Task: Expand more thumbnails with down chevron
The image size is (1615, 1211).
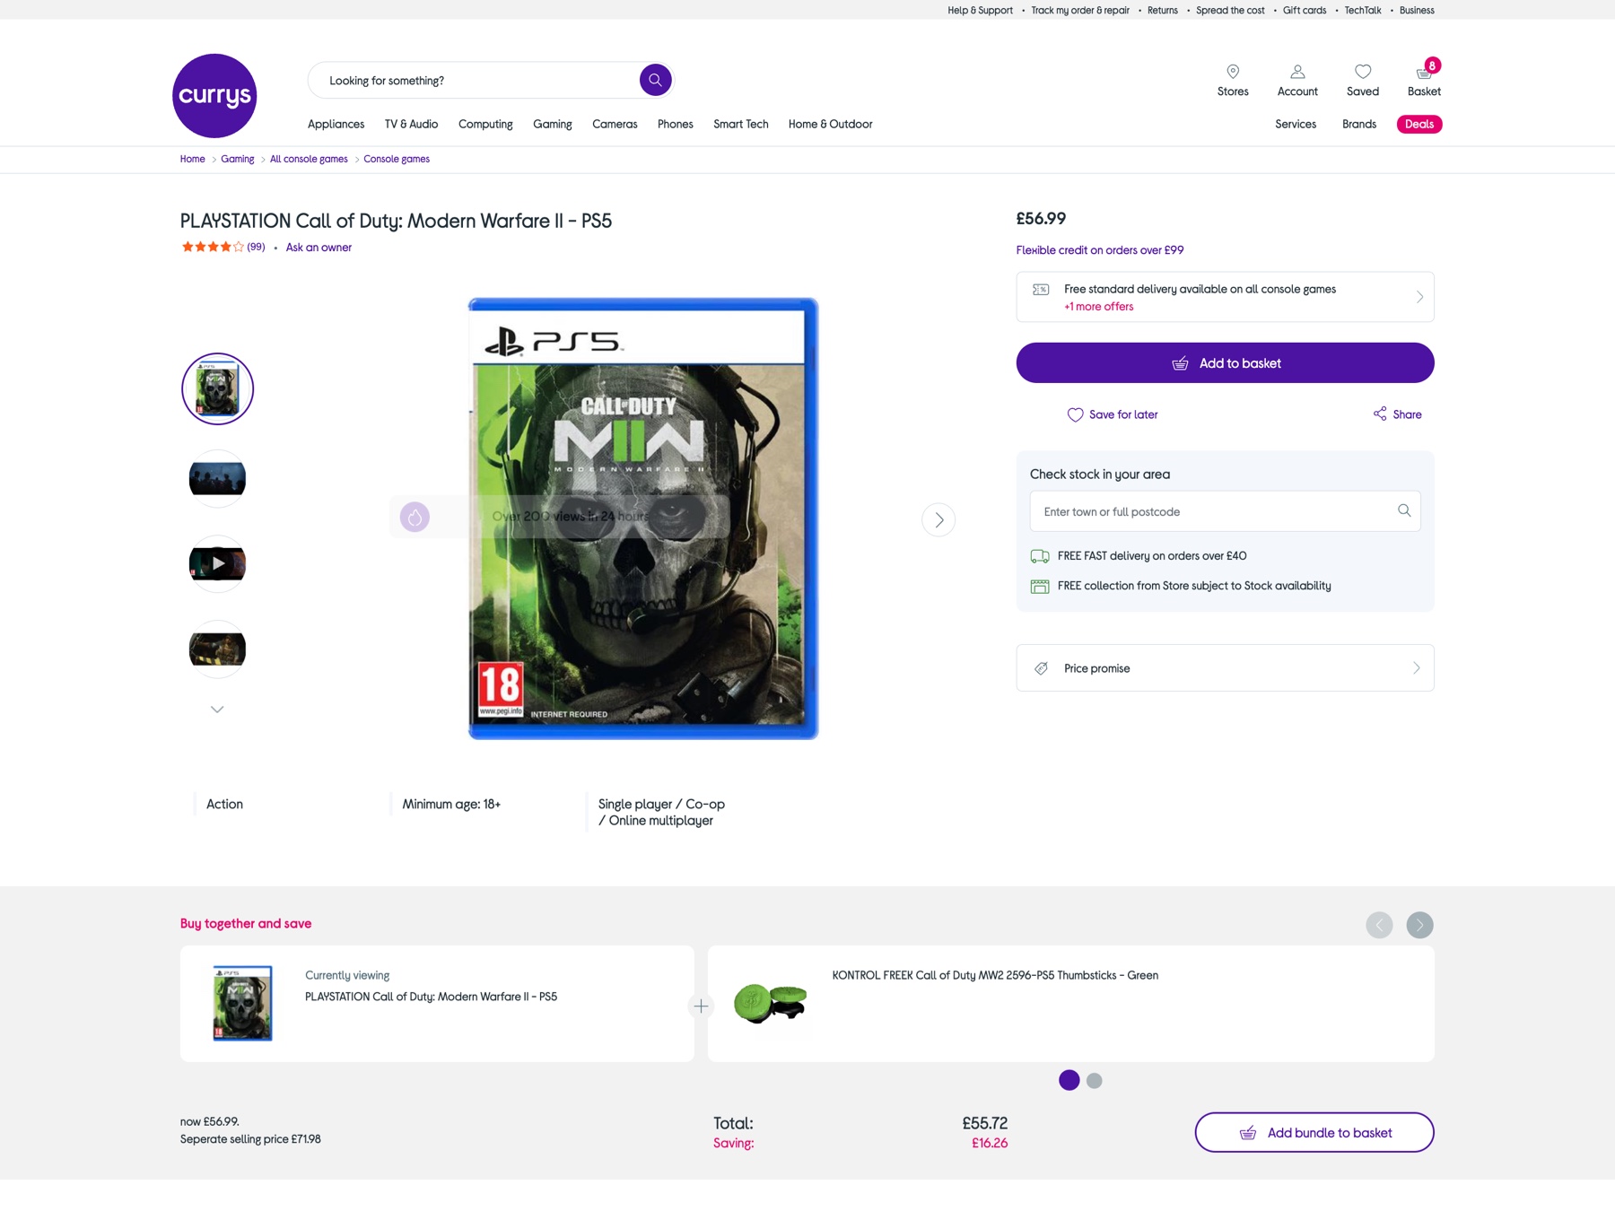Action: click(x=217, y=710)
